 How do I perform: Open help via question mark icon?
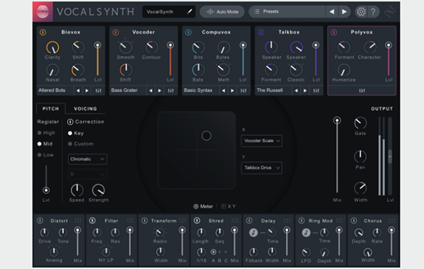tap(373, 11)
